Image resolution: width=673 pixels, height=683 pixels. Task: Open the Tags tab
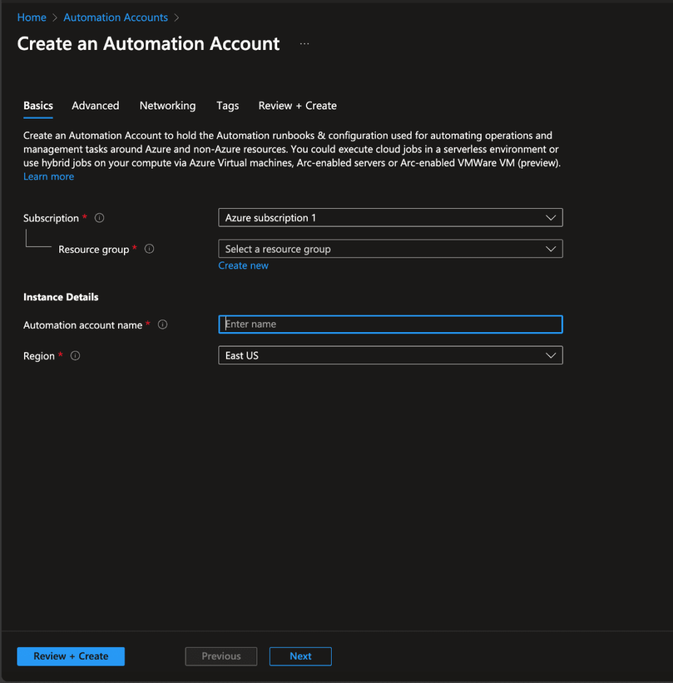click(x=227, y=105)
